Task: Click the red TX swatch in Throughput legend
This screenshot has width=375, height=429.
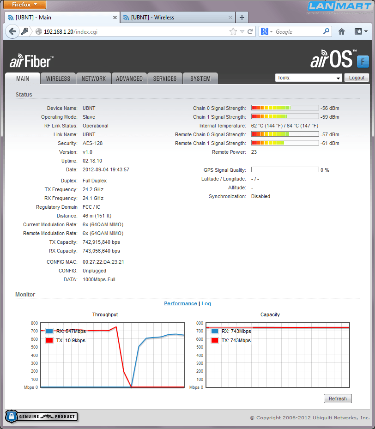Action: (49, 340)
